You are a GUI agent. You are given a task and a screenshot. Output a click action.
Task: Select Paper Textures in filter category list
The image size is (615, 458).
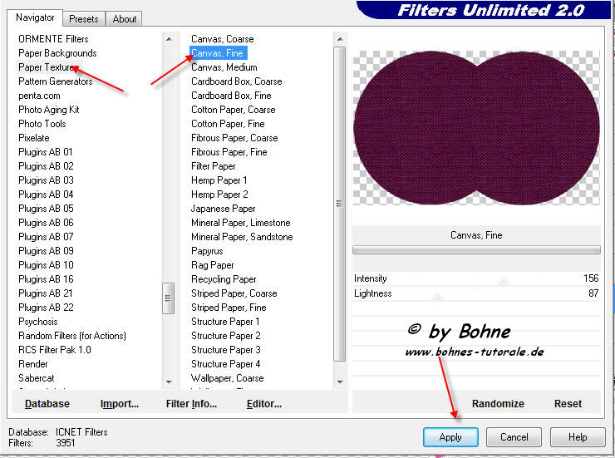[47, 67]
